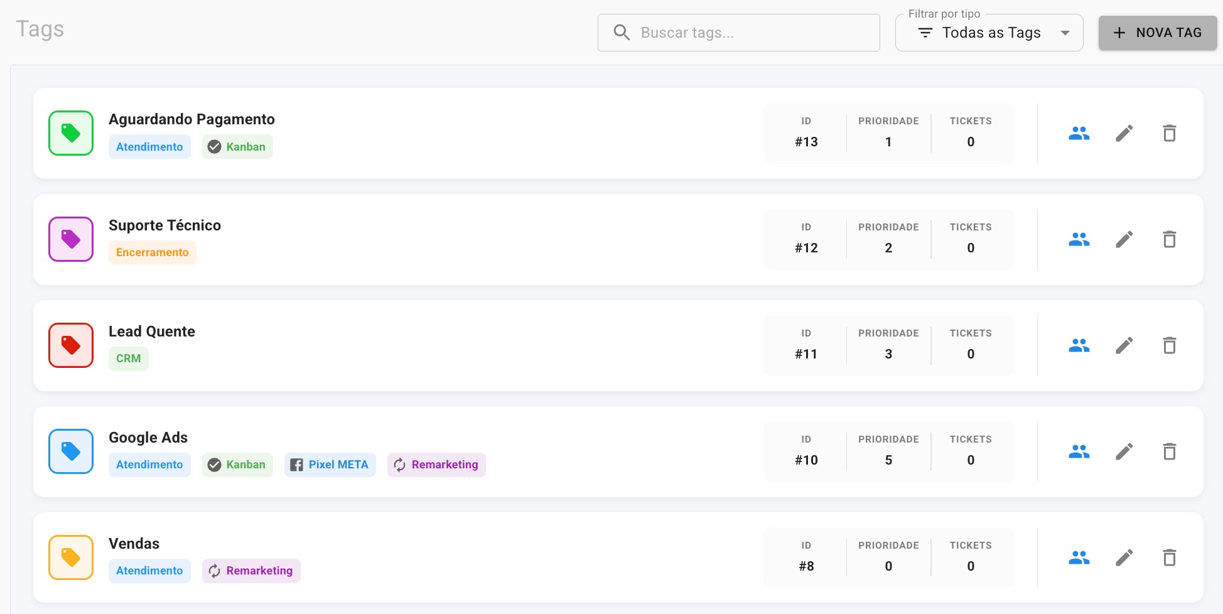Click Remarketing chip under Google Ads
1223x614 pixels.
click(x=436, y=465)
